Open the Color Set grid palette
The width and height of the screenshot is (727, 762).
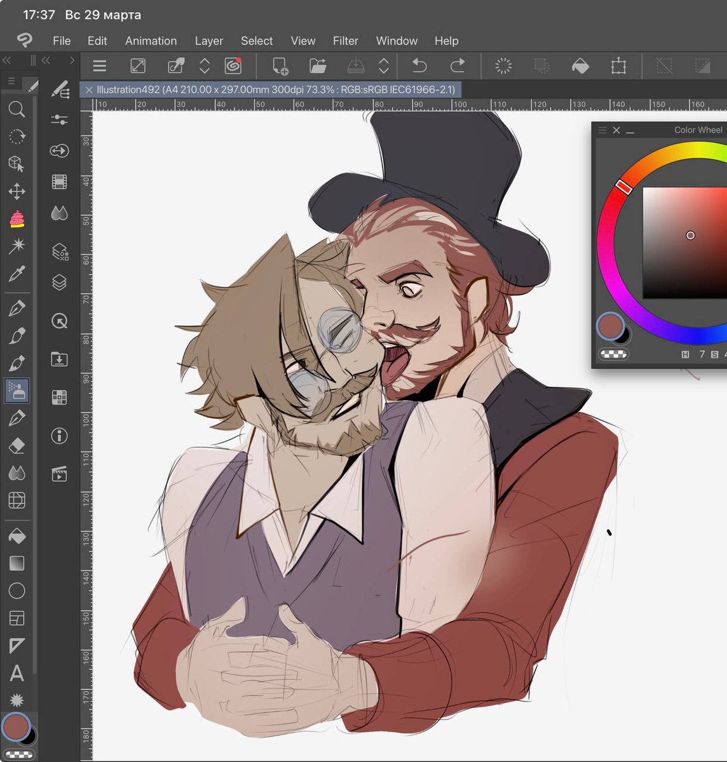point(60,398)
